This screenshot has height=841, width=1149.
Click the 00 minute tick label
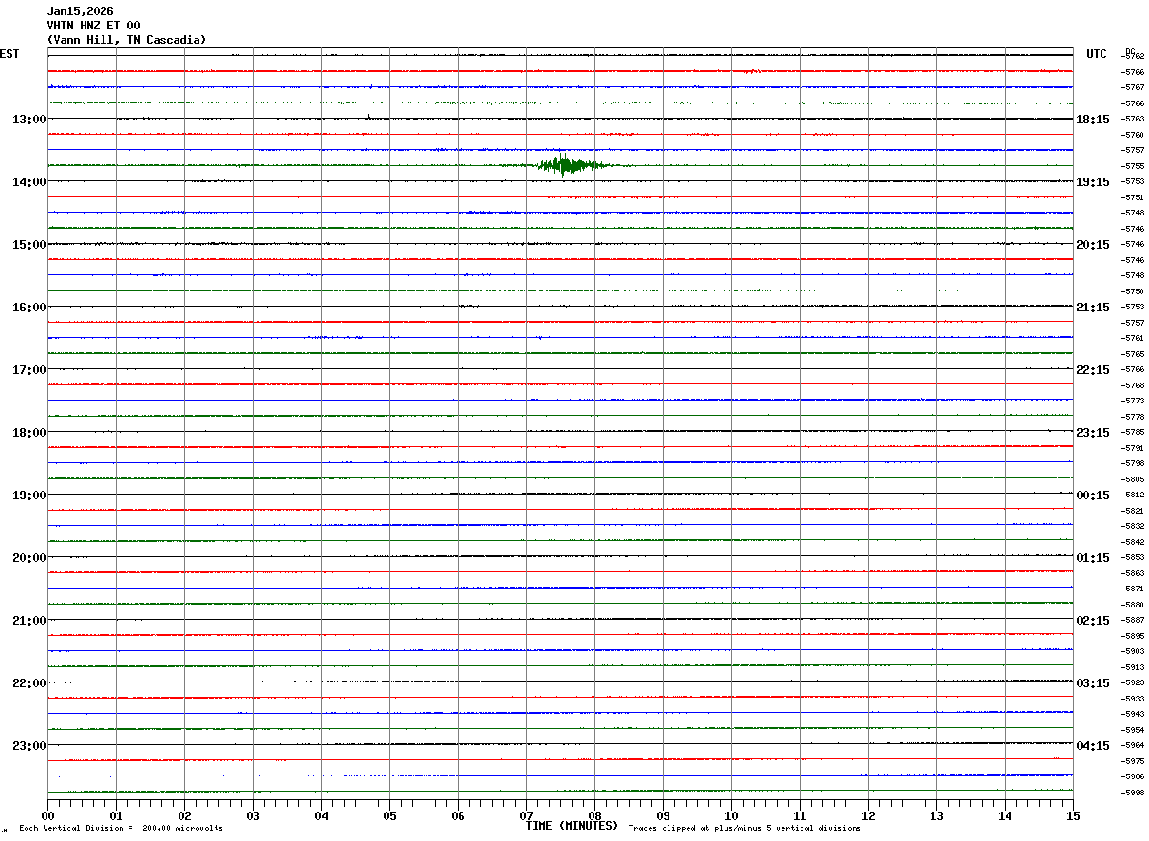pos(48,815)
